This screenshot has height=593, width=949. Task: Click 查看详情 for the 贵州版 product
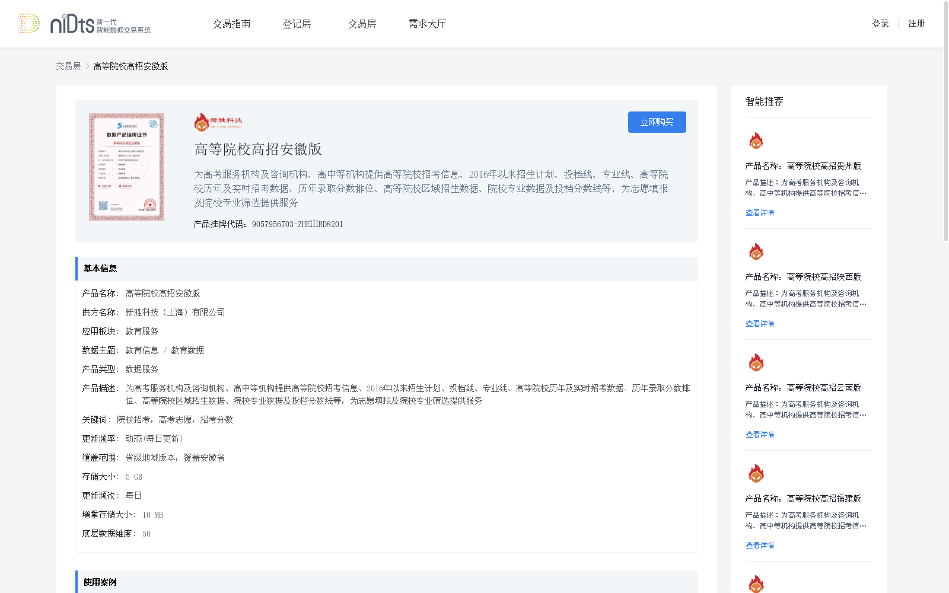pyautogui.click(x=760, y=213)
